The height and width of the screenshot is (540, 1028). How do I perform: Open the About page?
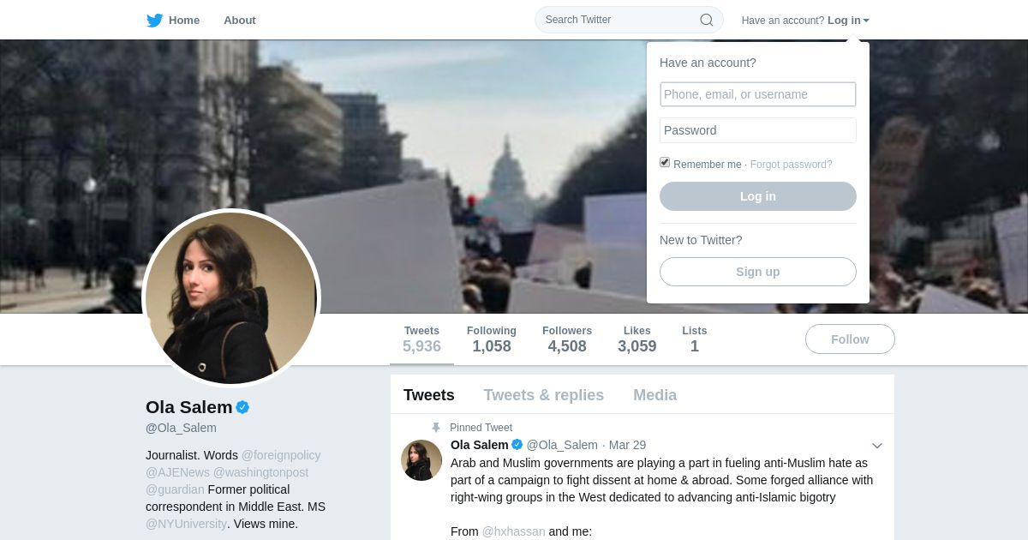point(239,21)
